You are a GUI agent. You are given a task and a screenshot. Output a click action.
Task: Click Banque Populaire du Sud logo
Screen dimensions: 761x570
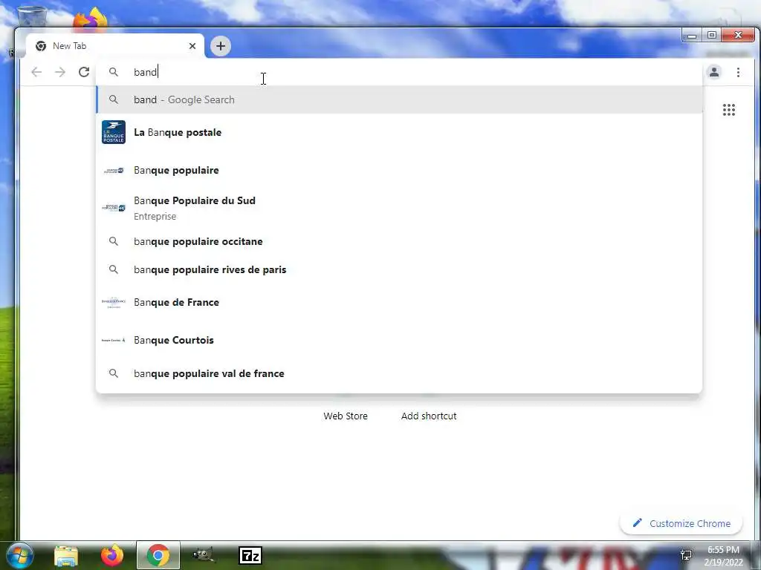coord(114,208)
